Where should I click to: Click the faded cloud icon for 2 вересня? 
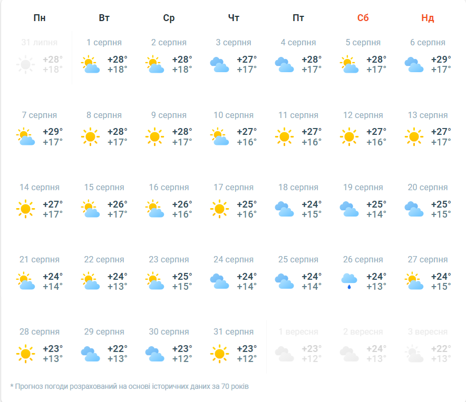coord(349,354)
